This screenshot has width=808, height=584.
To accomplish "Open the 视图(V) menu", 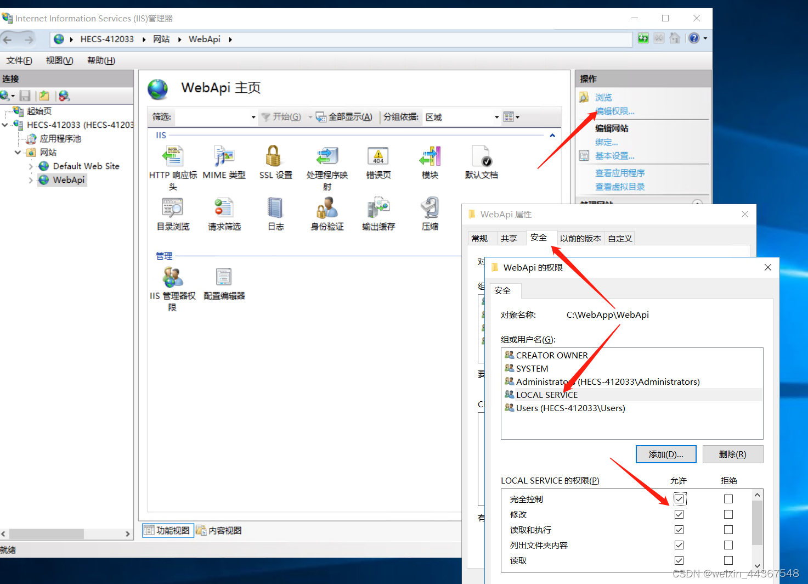I will (59, 60).
